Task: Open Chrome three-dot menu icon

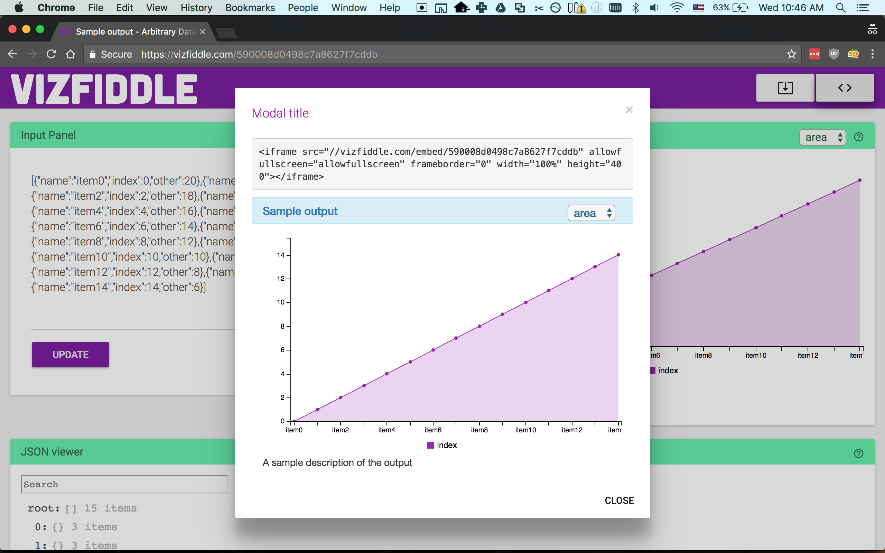Action: 872,54
